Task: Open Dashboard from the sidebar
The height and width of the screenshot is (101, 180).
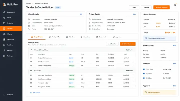Action: [11, 12]
